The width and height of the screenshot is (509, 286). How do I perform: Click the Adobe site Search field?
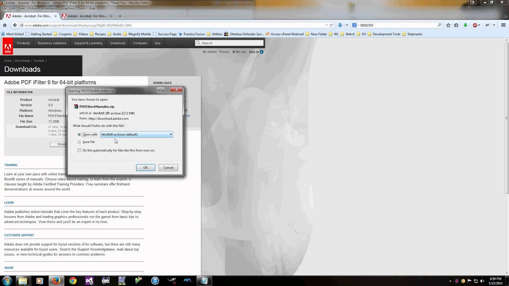coord(229,43)
